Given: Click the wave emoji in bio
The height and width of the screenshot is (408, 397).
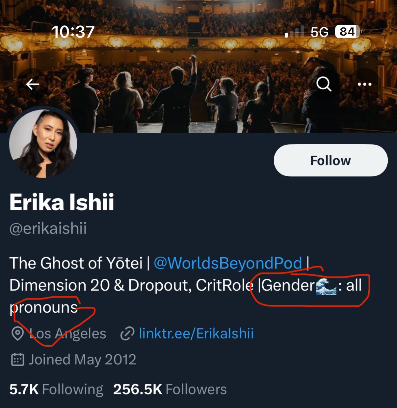Looking at the screenshot, I should 326,286.
